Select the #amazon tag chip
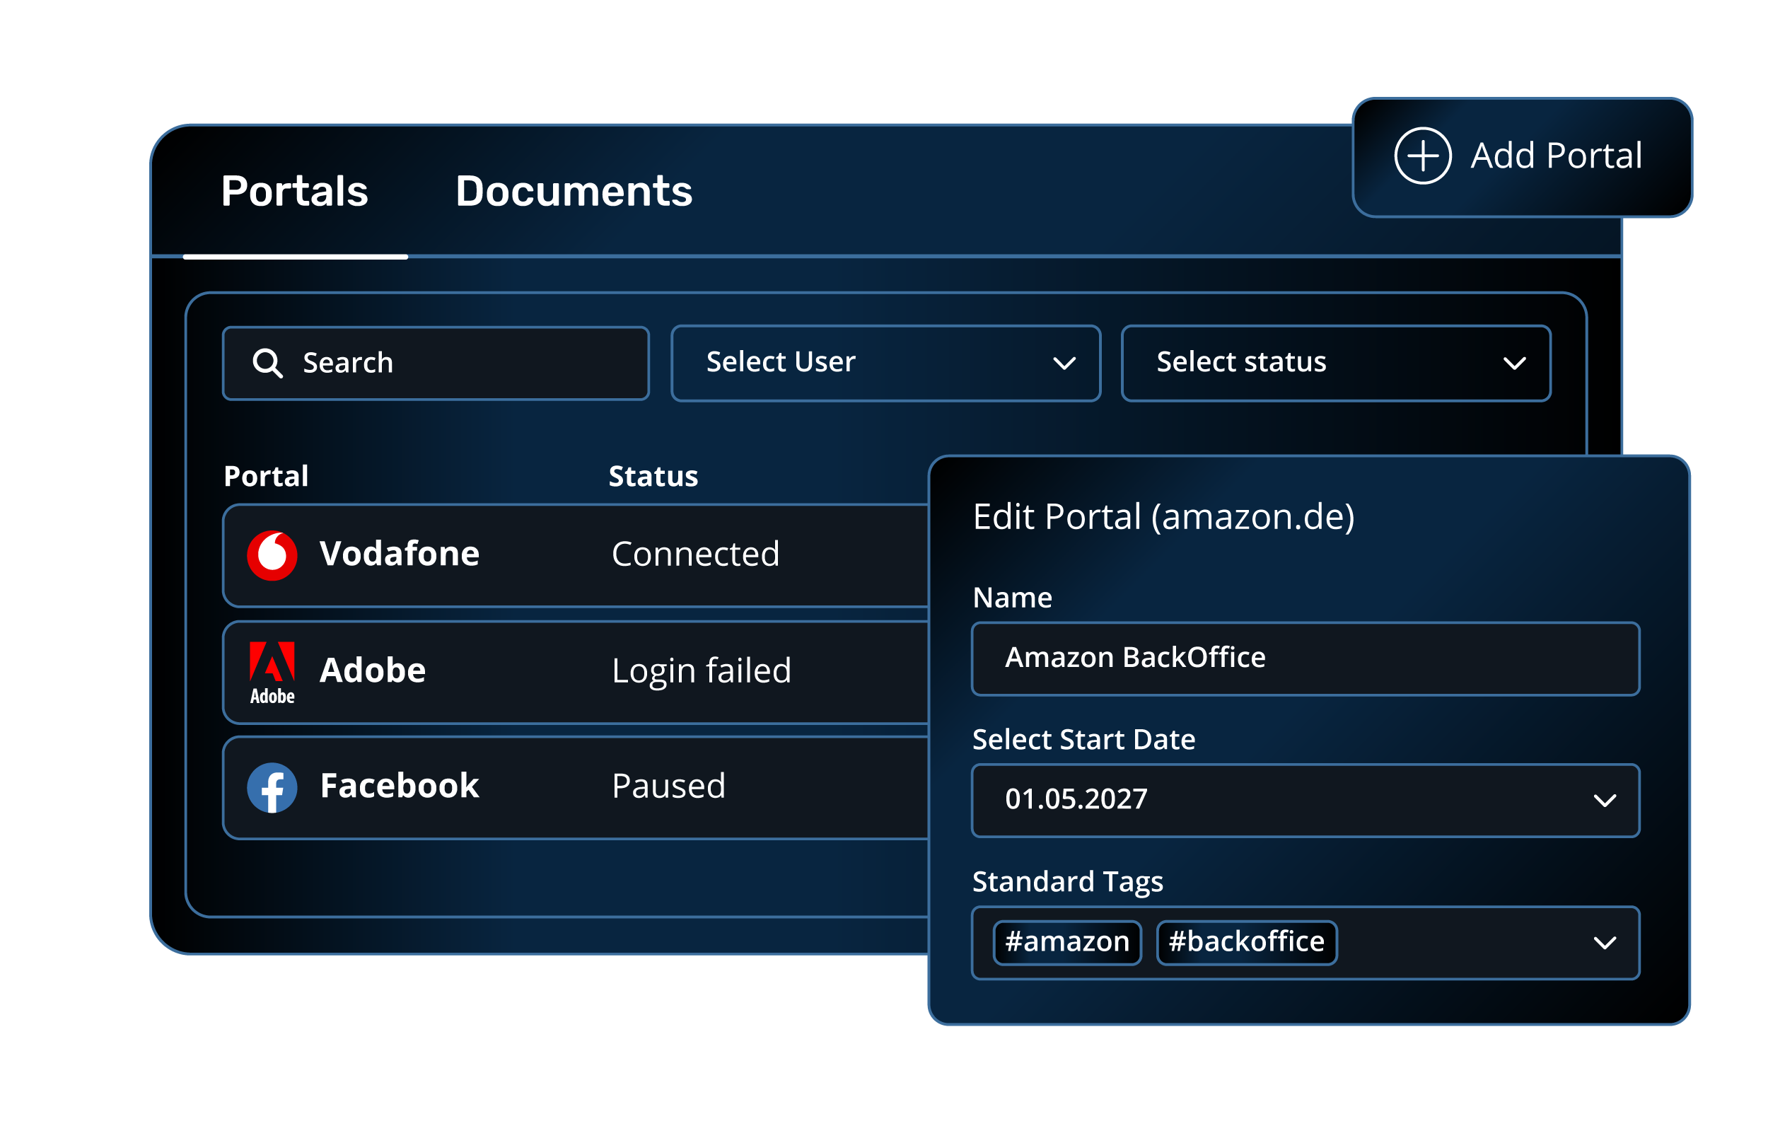Image resolution: width=1768 pixels, height=1126 pixels. (x=1067, y=942)
